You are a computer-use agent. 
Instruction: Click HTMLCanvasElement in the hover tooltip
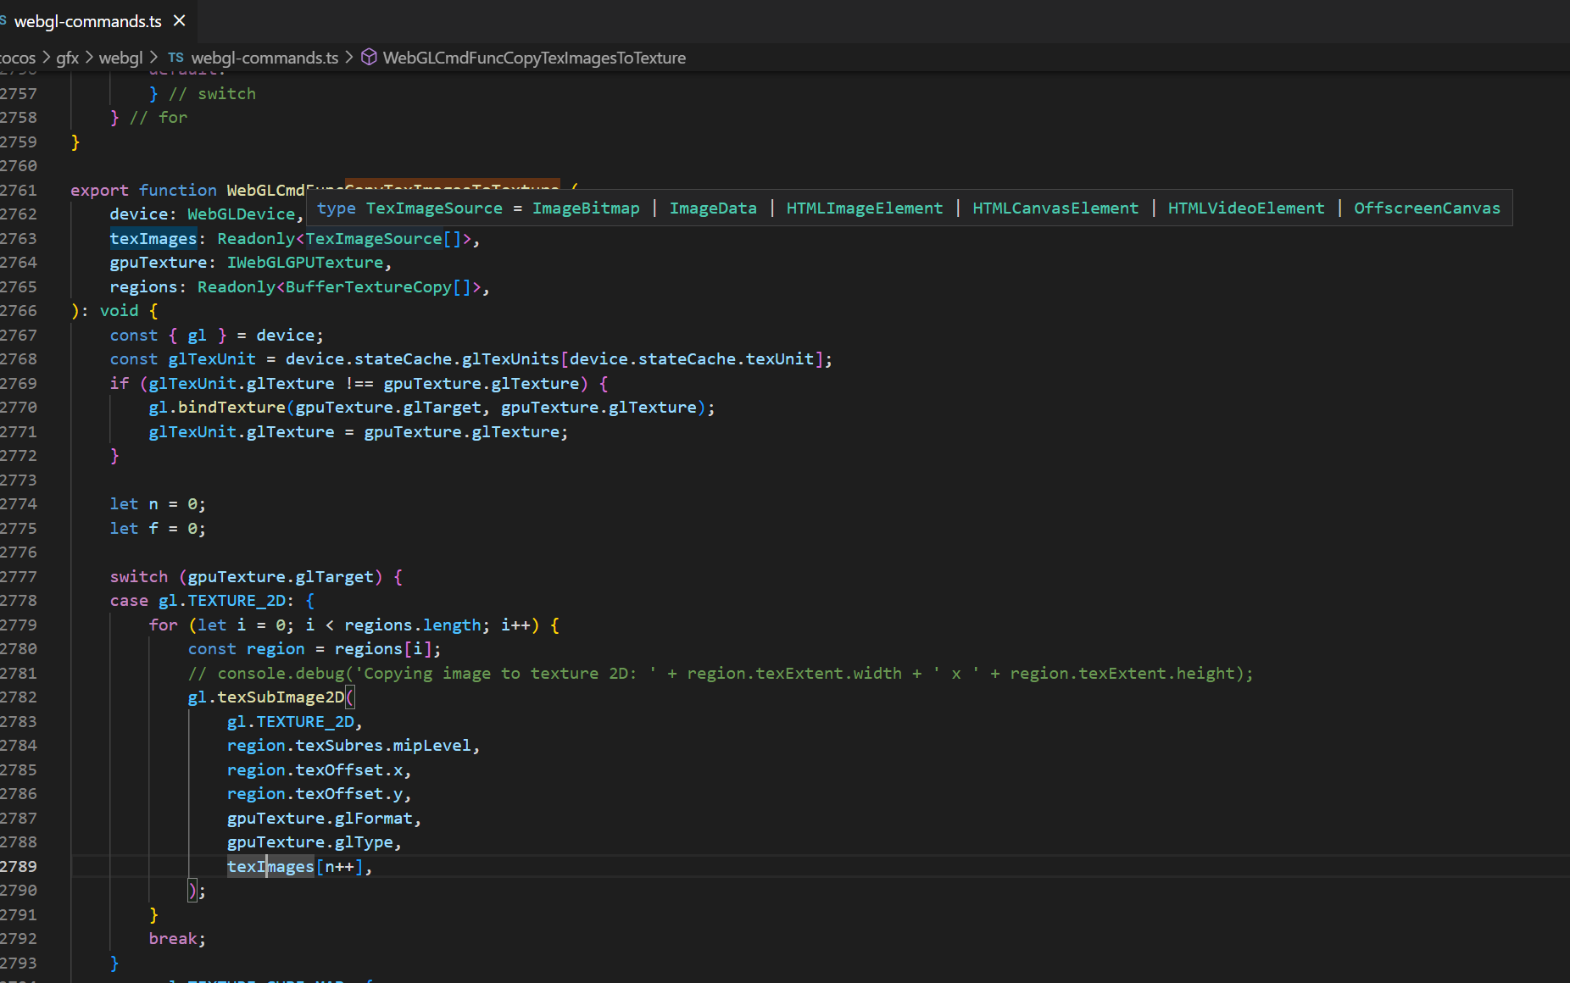tap(1055, 208)
